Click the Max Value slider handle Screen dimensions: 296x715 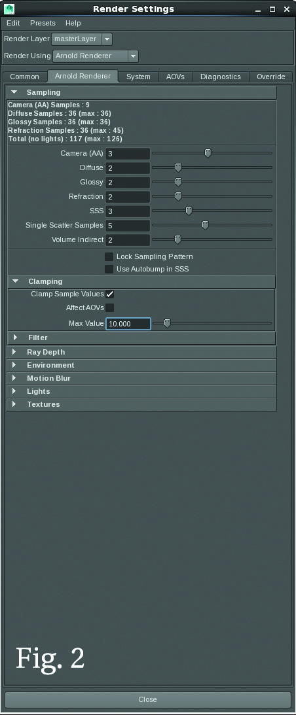pos(167,323)
